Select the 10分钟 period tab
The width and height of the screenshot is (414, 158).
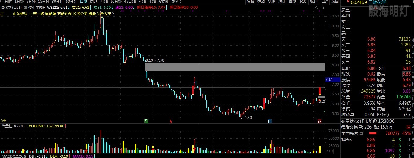[116, 2]
